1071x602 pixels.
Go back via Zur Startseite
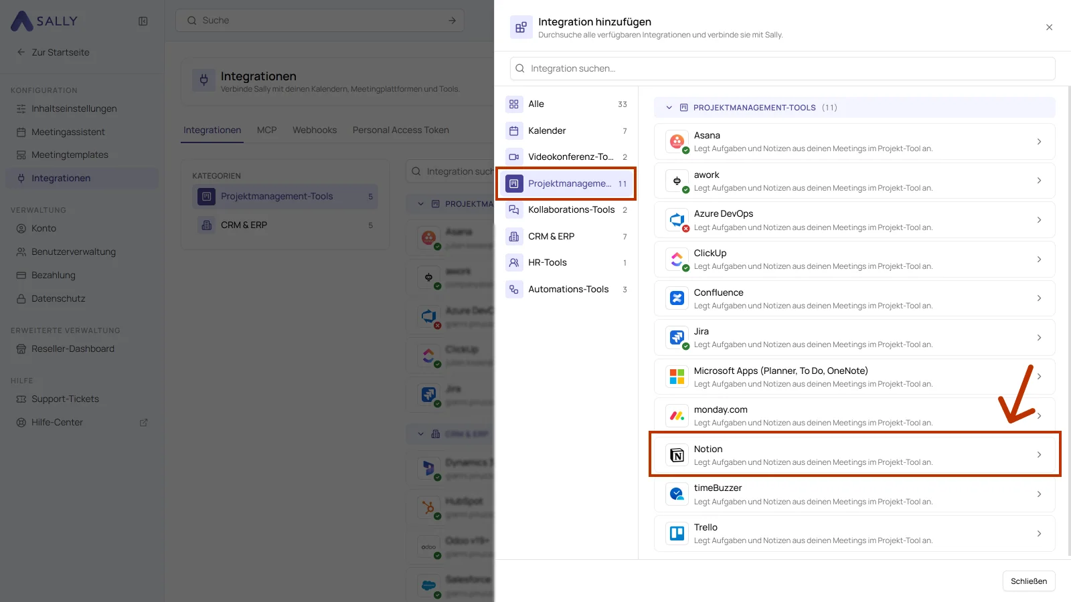tap(54, 52)
